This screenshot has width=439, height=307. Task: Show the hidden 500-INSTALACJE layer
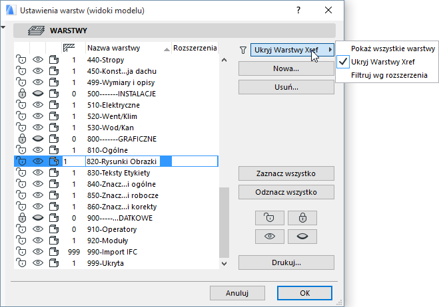click(38, 93)
